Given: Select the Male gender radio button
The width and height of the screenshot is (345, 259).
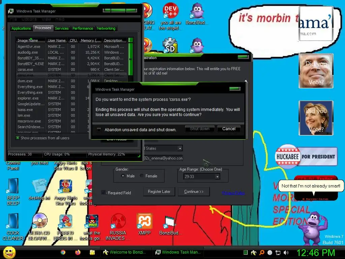Looking at the screenshot, I should tap(123, 176).
